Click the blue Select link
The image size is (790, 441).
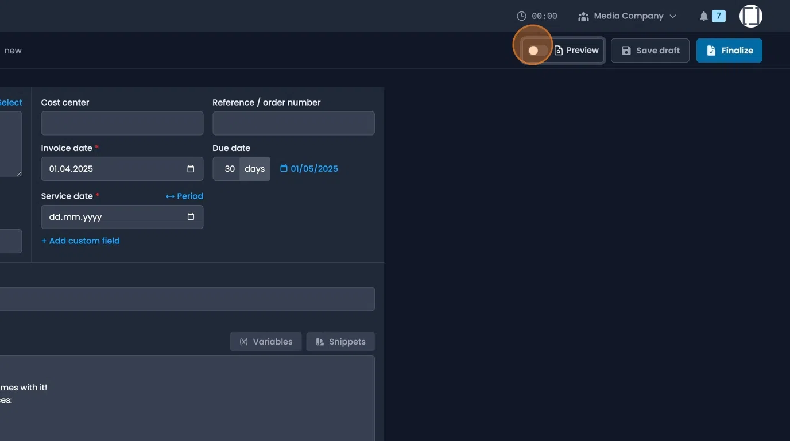(10, 102)
